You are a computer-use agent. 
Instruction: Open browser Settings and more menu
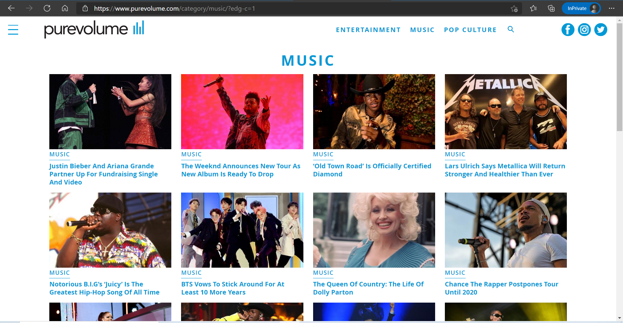coord(612,8)
